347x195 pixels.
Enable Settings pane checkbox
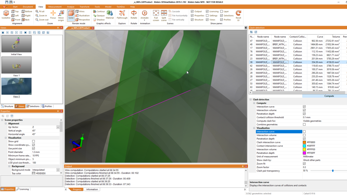[207, 16]
